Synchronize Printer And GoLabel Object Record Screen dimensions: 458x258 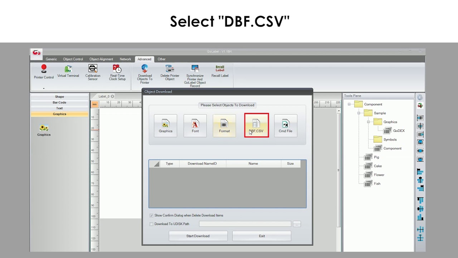point(195,76)
